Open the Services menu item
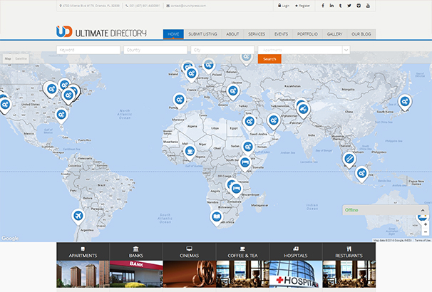The width and height of the screenshot is (432, 292). point(257,34)
